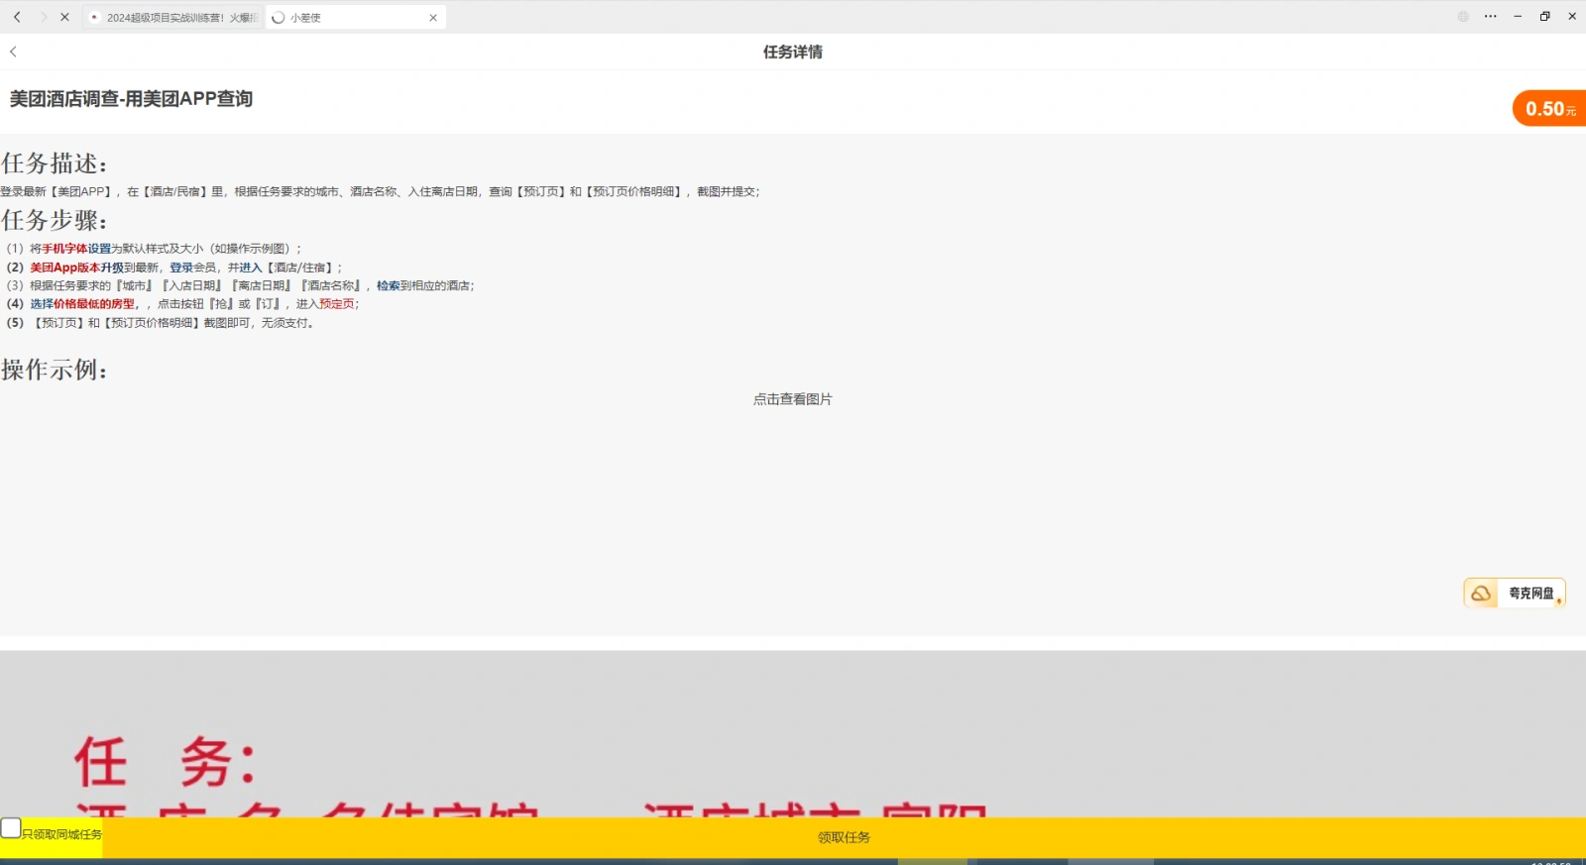Click the task title 美团酒店调查-用美团APP查询
This screenshot has height=865, width=1586.
pos(131,99)
